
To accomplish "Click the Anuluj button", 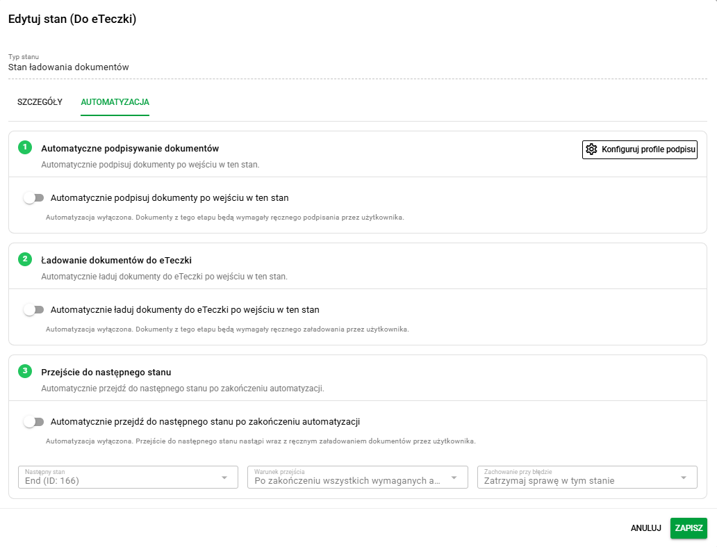I will coord(645,528).
